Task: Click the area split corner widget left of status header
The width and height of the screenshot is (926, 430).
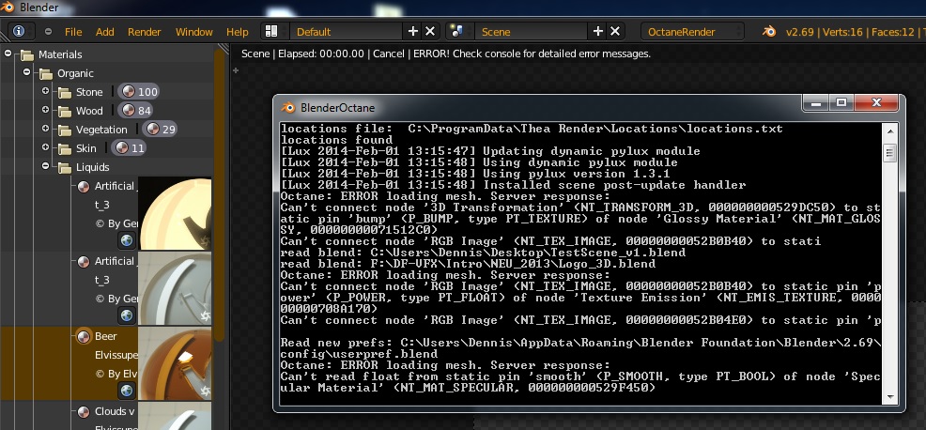Action: [224, 49]
